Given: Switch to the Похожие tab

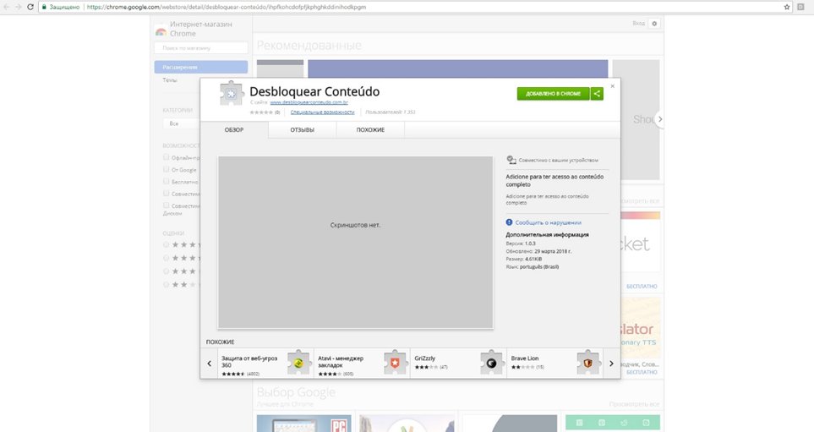Looking at the screenshot, I should point(371,130).
